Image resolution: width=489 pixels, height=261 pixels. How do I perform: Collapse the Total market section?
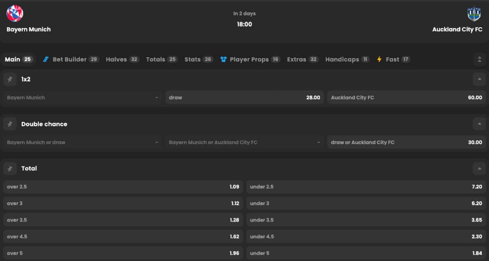pyautogui.click(x=479, y=169)
